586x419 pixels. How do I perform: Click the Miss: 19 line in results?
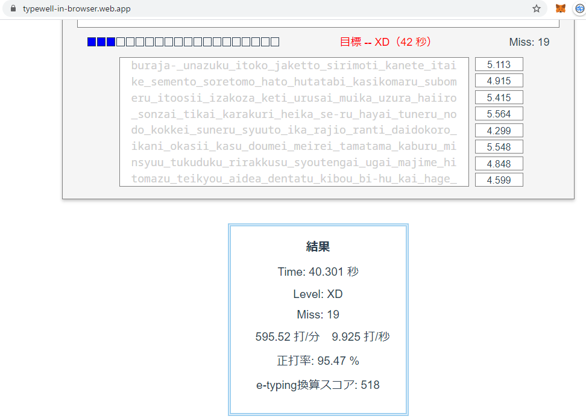pos(318,314)
